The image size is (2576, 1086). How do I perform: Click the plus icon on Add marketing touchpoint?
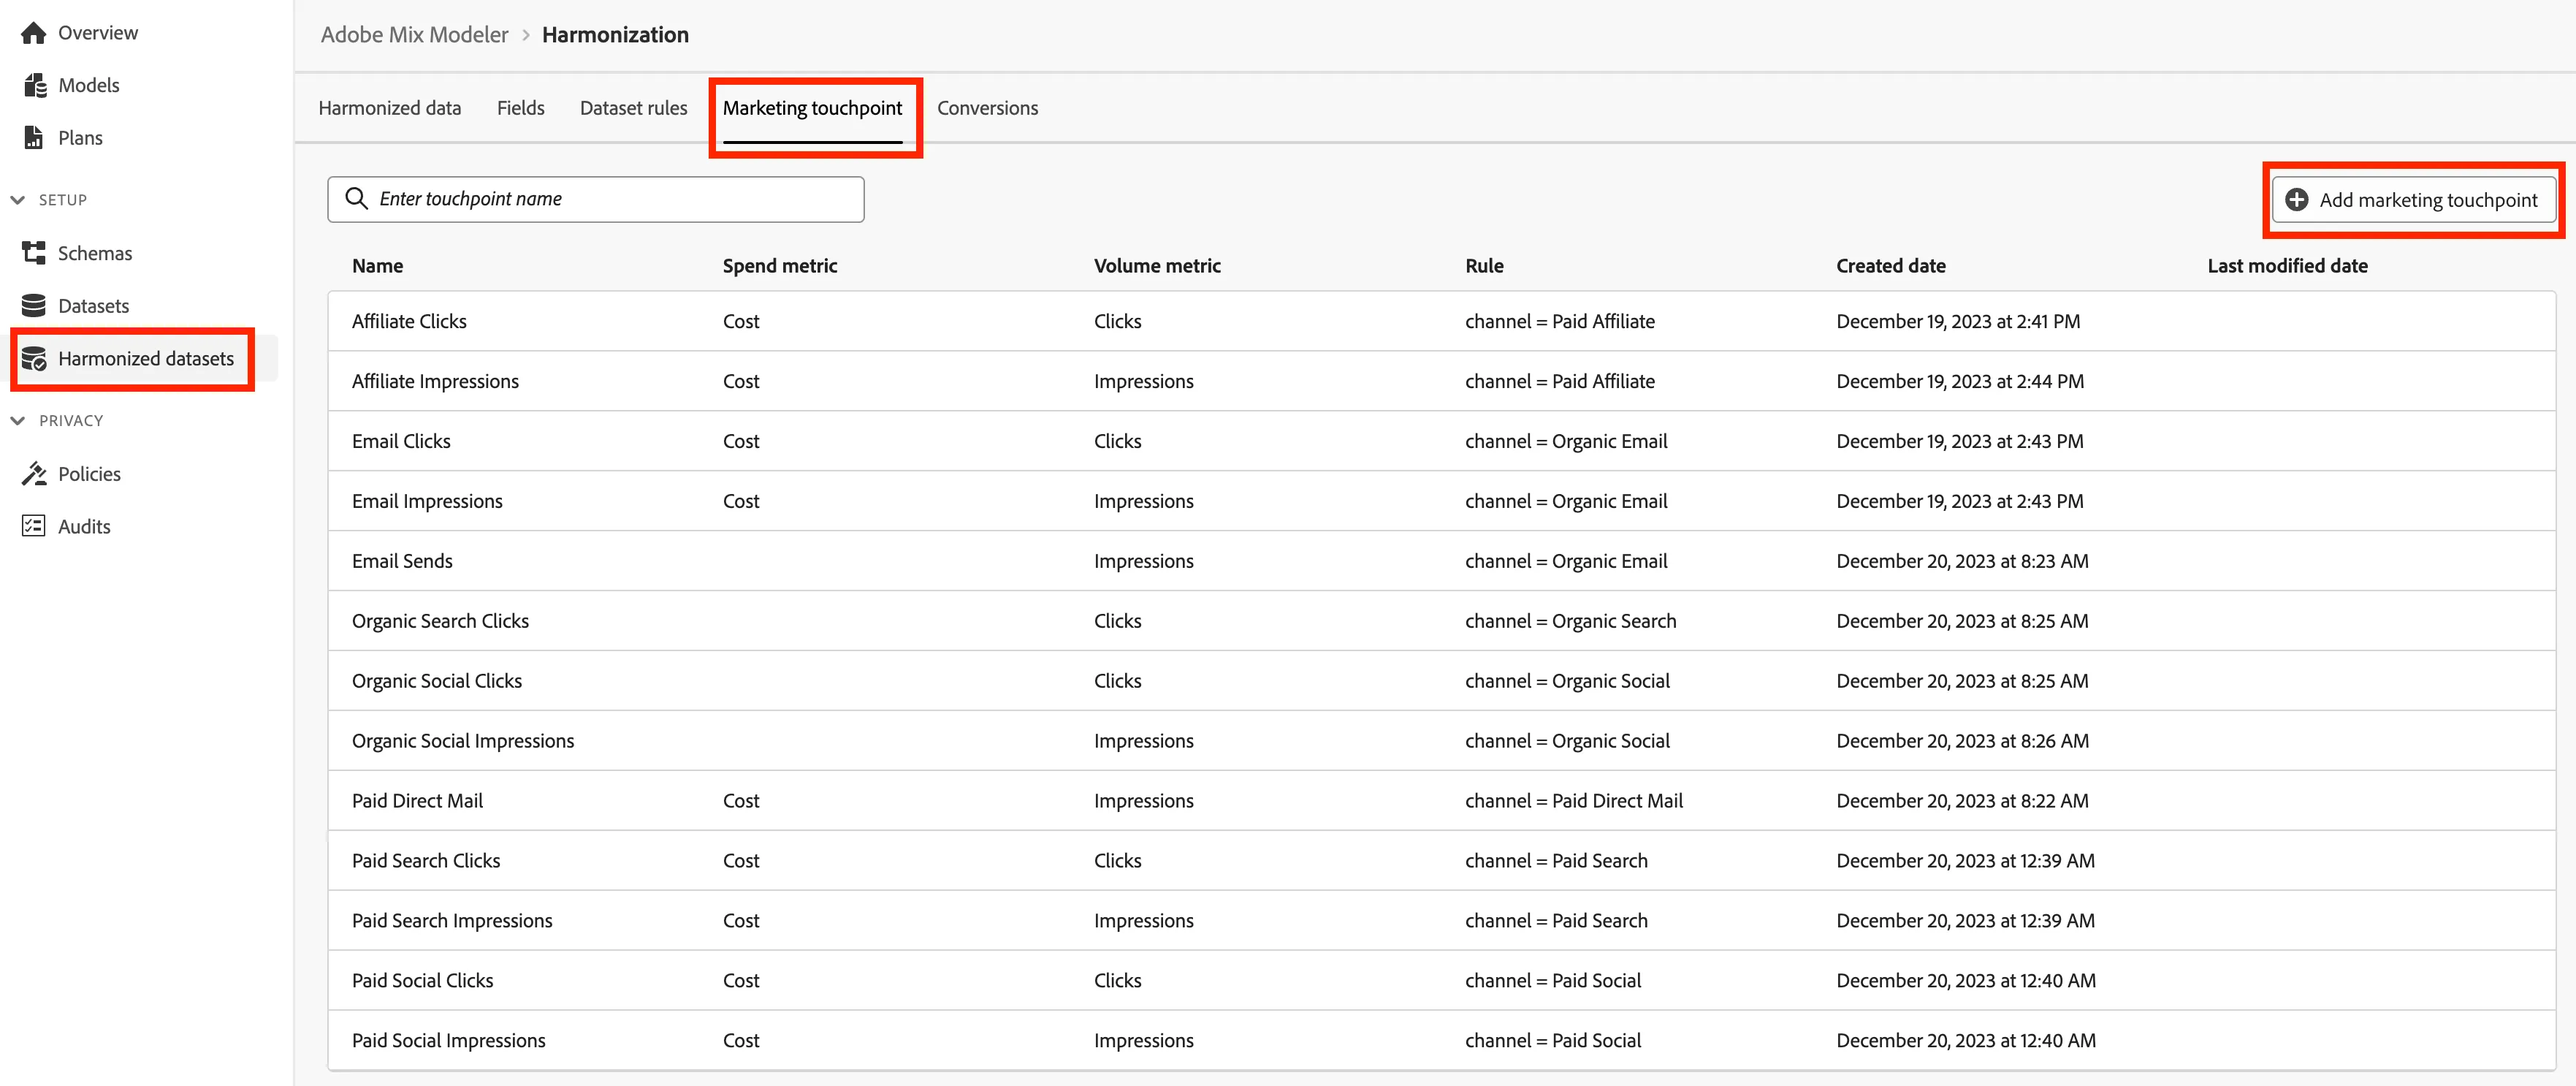click(x=2297, y=200)
